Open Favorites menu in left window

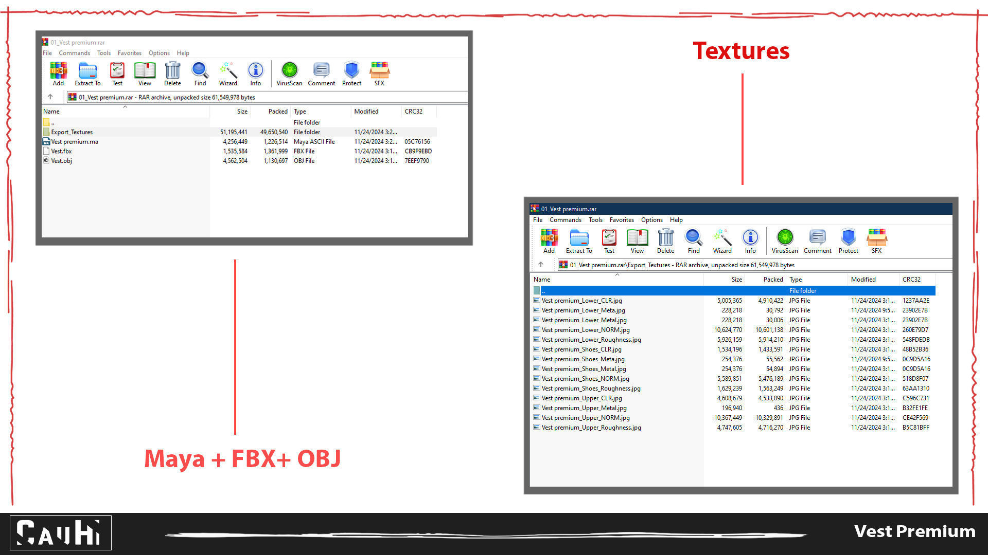click(129, 53)
